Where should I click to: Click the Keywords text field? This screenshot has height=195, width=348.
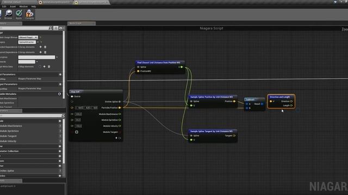(x=27, y=62)
